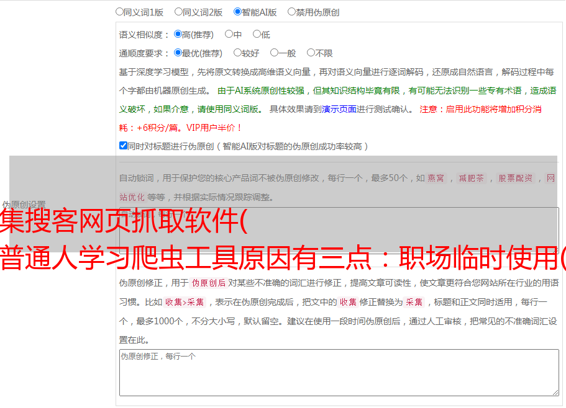The height and width of the screenshot is (408, 566).
Task: Grab the resize handle of 伪原创修正 textarea
Action: [555, 392]
